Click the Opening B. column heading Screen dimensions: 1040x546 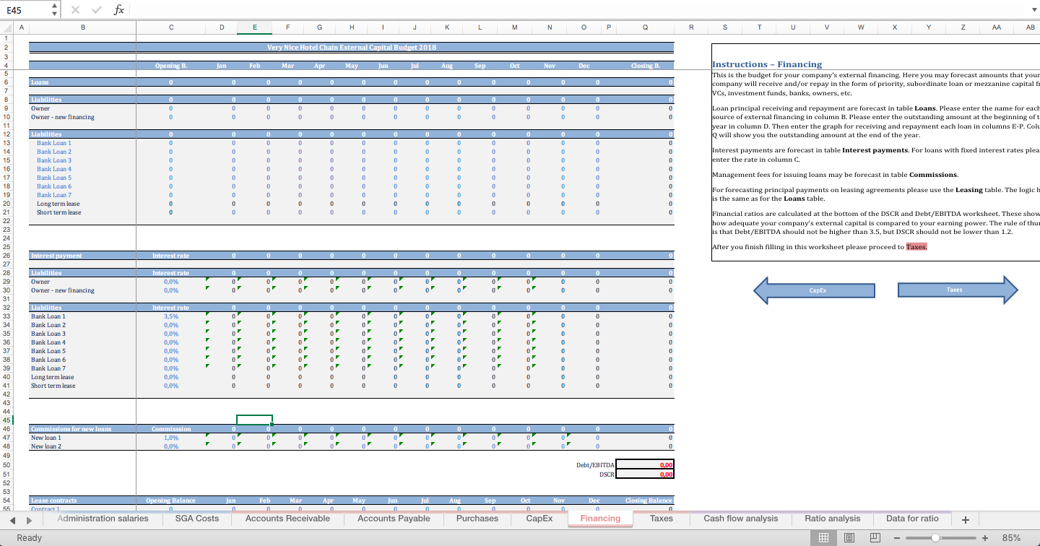pyautogui.click(x=171, y=66)
